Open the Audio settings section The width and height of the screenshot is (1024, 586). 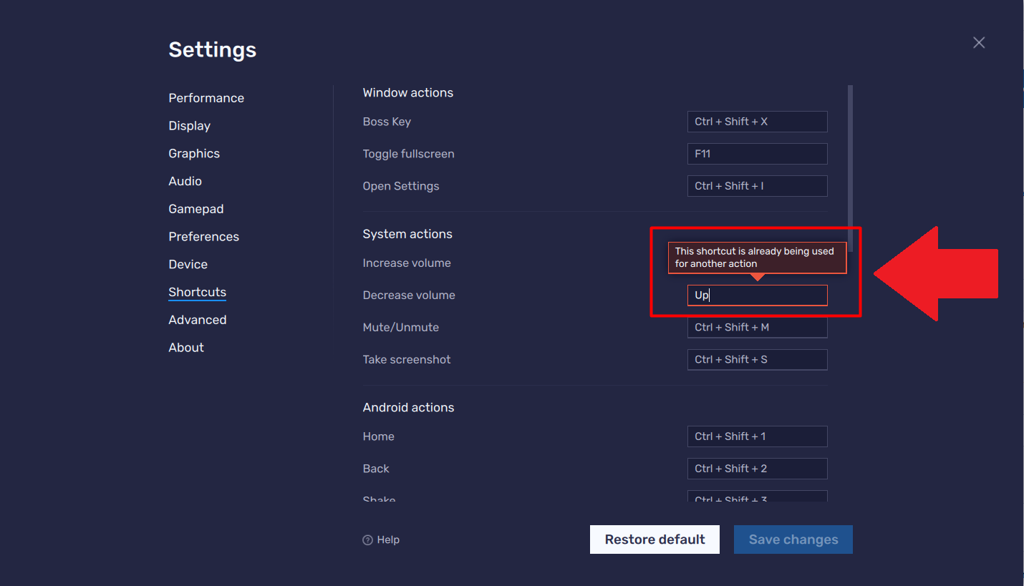185,181
